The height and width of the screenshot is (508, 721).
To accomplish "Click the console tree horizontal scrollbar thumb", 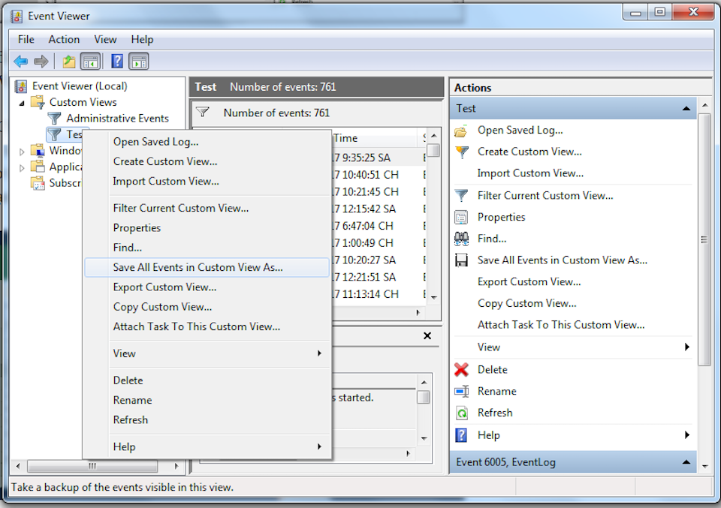I will pyautogui.click(x=92, y=466).
